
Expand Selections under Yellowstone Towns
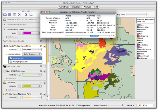7,37
